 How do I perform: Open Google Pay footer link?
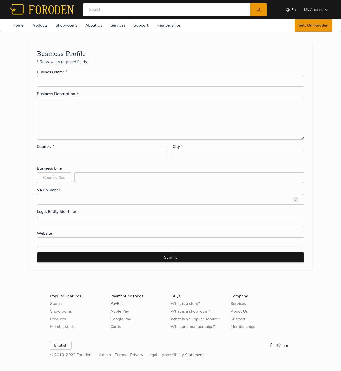(121, 319)
